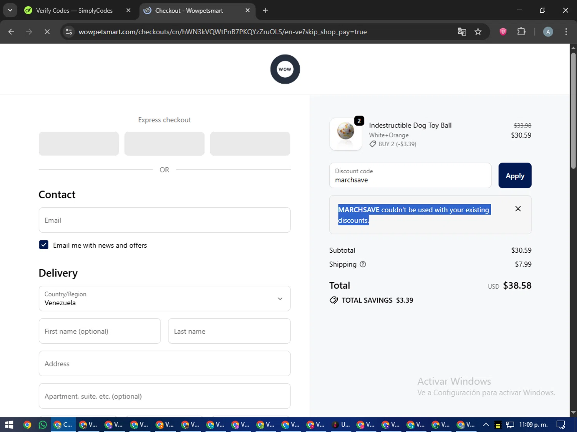The height and width of the screenshot is (432, 577).
Task: Click the middle Express checkout placeholder button
Action: tap(164, 144)
